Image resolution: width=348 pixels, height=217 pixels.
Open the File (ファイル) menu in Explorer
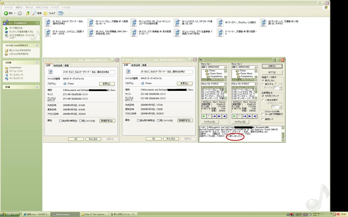click(x=8, y=7)
